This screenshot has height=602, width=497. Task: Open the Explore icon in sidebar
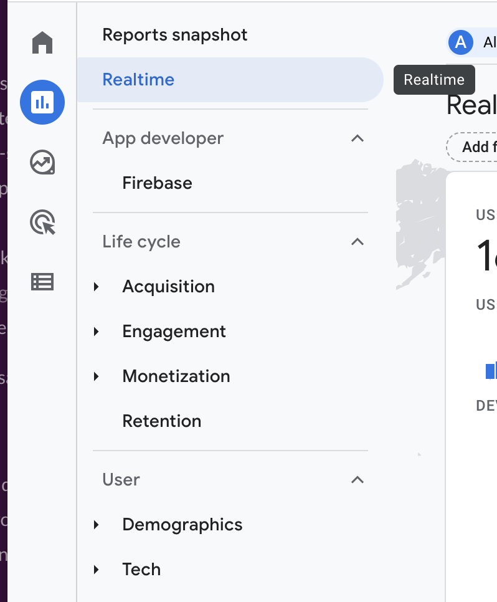click(42, 163)
